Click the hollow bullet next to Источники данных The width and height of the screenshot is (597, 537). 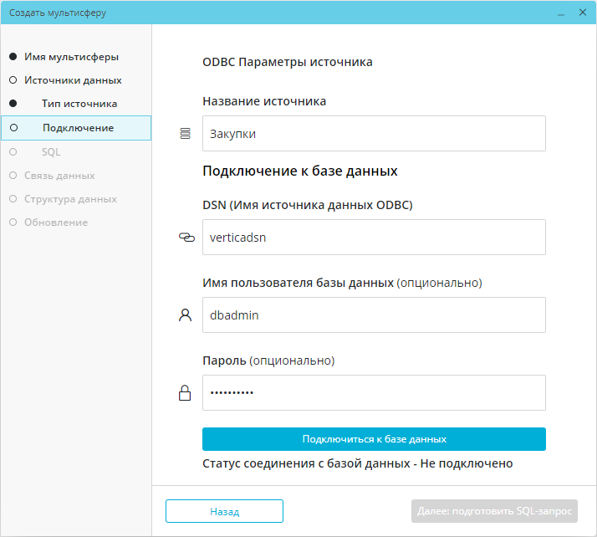[x=13, y=80]
